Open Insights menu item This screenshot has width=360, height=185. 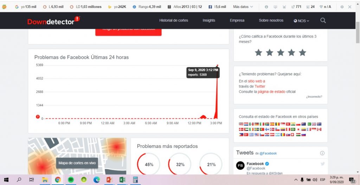click(x=209, y=20)
